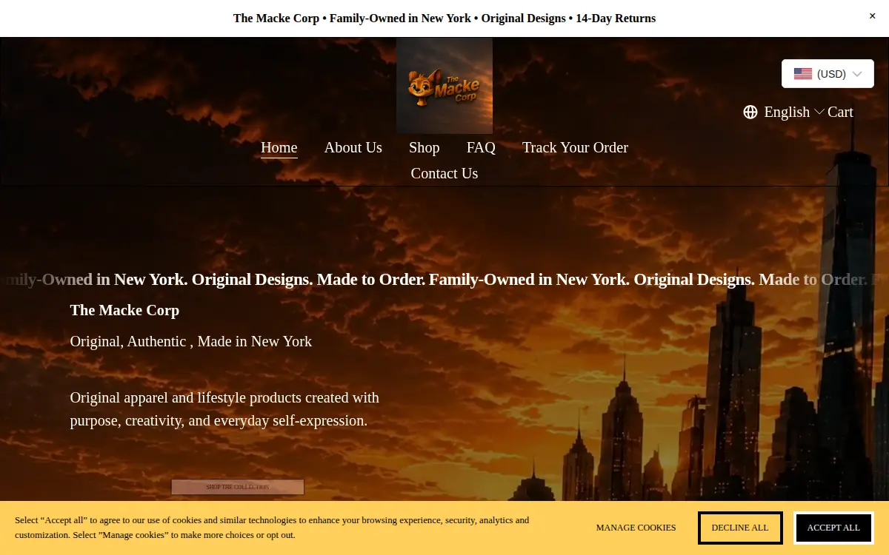889x555 pixels.
Task: Click the US flag icon
Action: click(802, 74)
